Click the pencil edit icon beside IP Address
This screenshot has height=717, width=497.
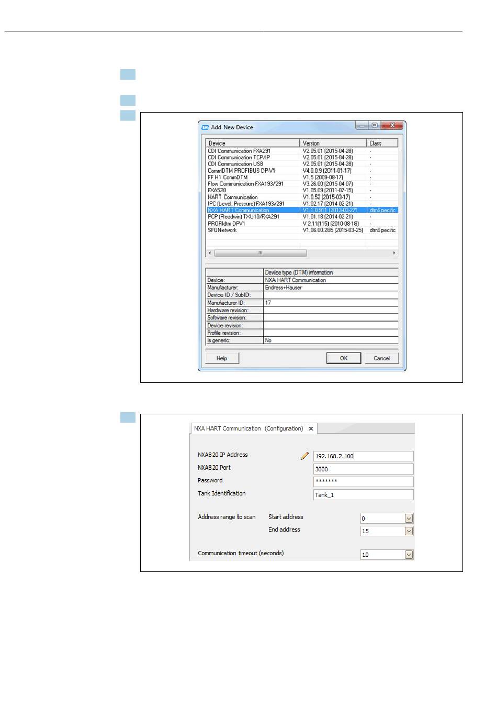pyautogui.click(x=304, y=456)
